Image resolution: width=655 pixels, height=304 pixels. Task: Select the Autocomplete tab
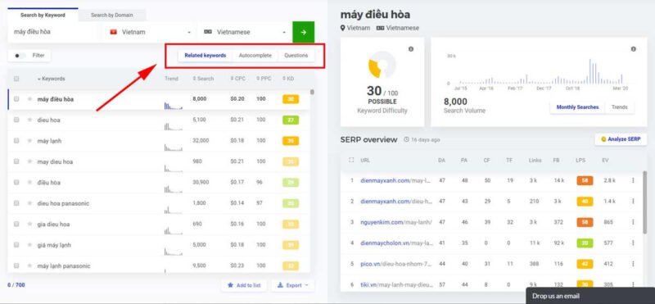click(255, 55)
